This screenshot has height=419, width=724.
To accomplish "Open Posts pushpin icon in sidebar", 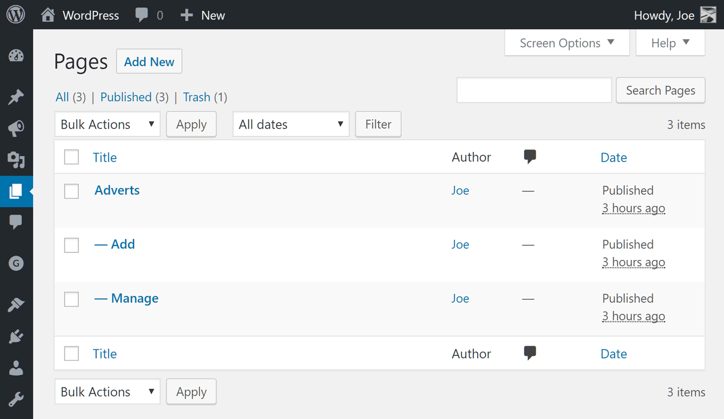I will coord(16,97).
